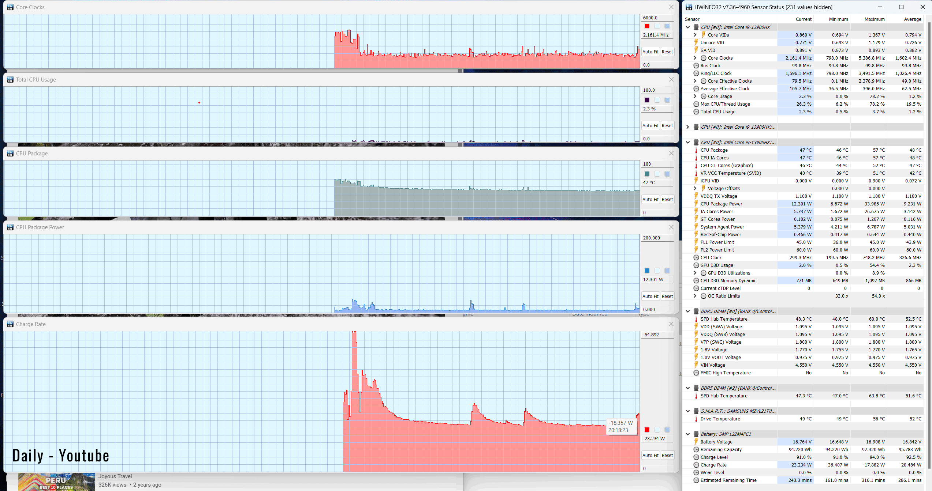Image resolution: width=932 pixels, height=491 pixels.
Task: Close the Core Clocks graph window
Action: (x=671, y=7)
